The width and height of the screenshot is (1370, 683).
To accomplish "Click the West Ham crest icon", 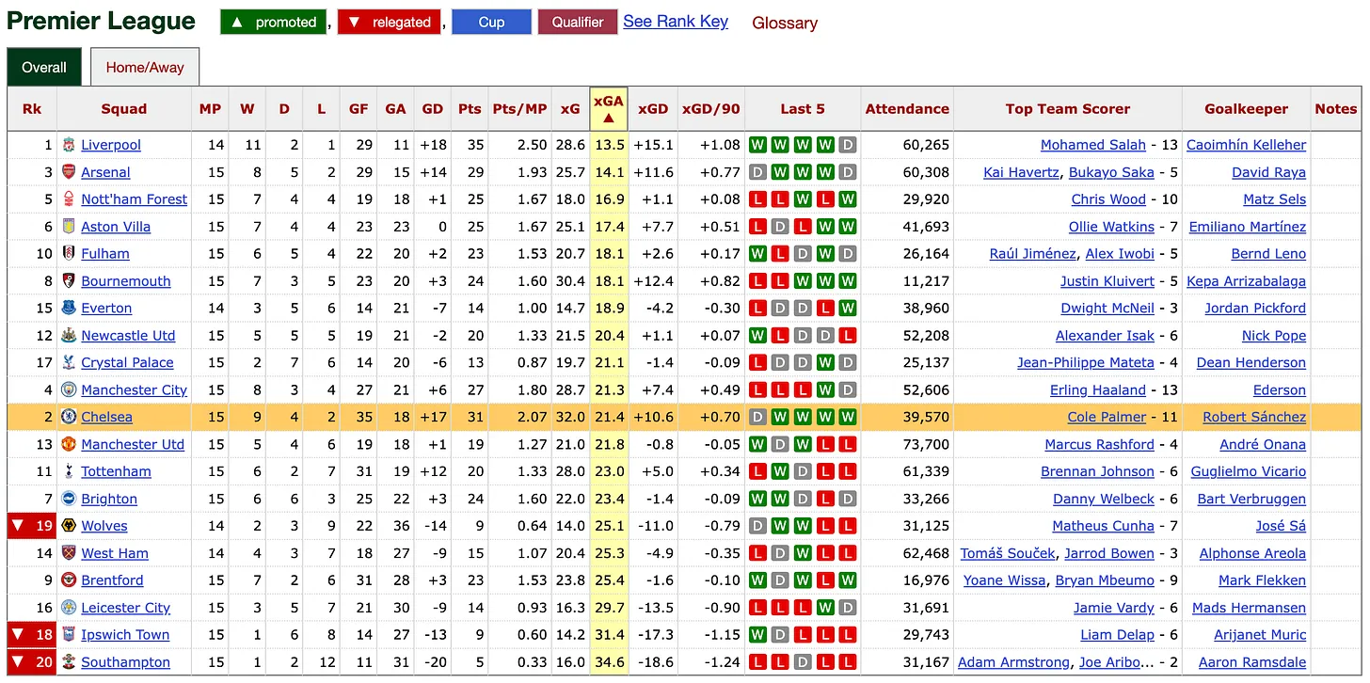I will (69, 553).
